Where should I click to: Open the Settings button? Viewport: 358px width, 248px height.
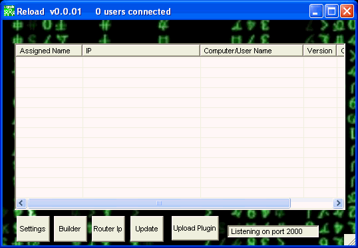coord(33,229)
